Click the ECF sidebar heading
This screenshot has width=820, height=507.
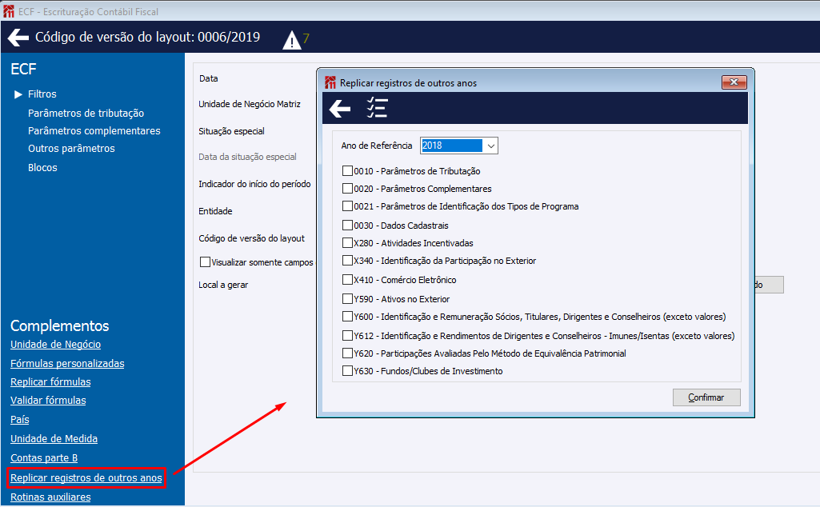23,69
